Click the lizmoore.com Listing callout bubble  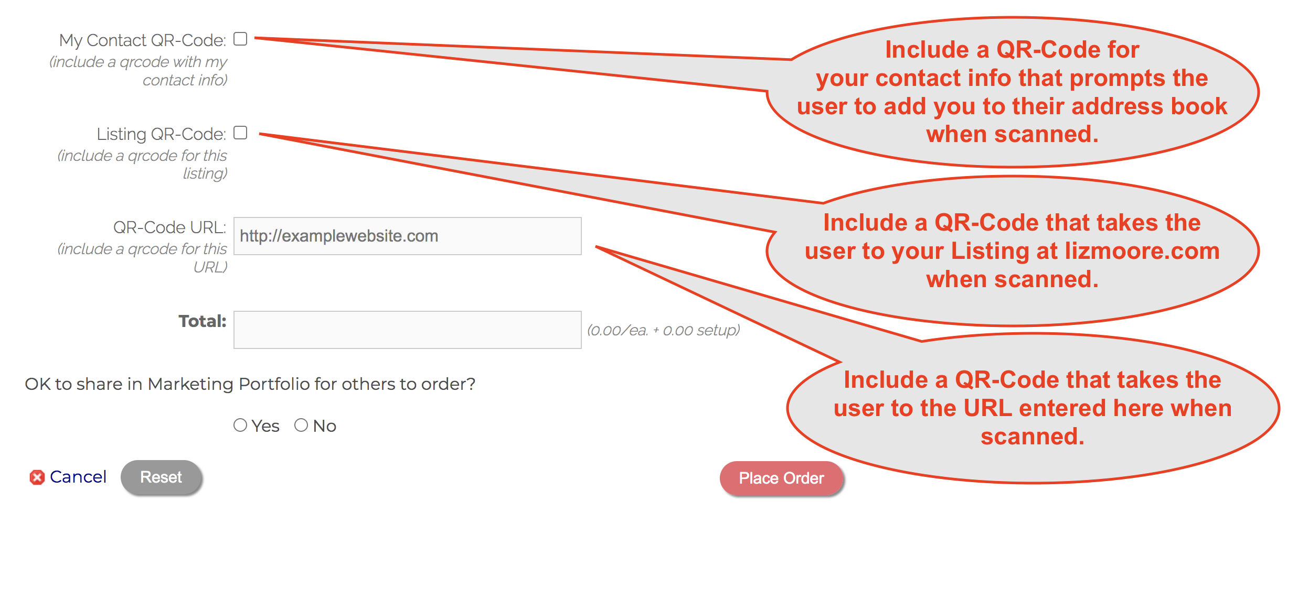click(1012, 251)
